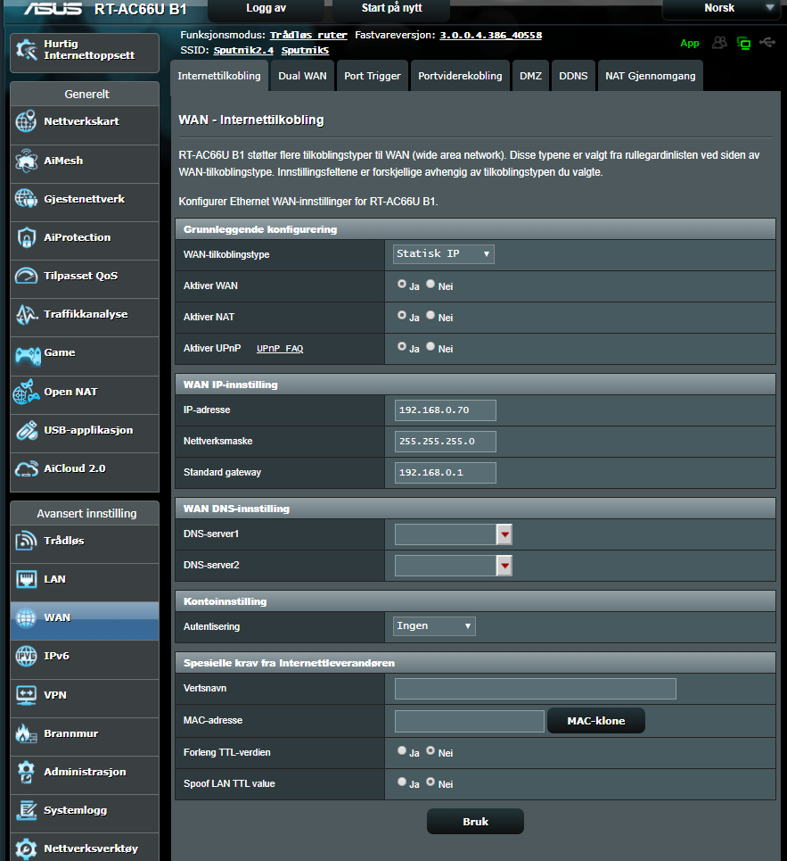
Task: Open the Open NAT icon
Action: click(26, 392)
